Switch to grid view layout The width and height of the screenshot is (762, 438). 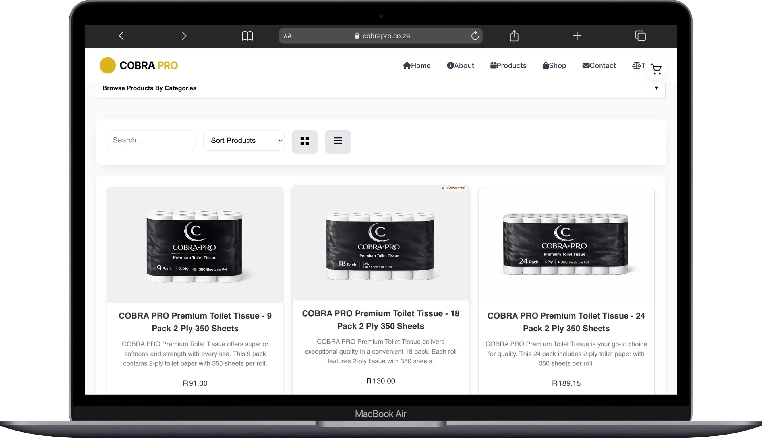click(x=305, y=141)
